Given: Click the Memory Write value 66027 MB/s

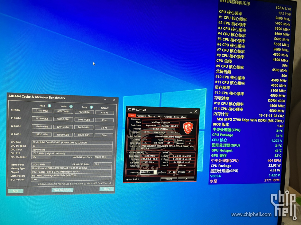Looking at the screenshot, I should click(63, 111).
